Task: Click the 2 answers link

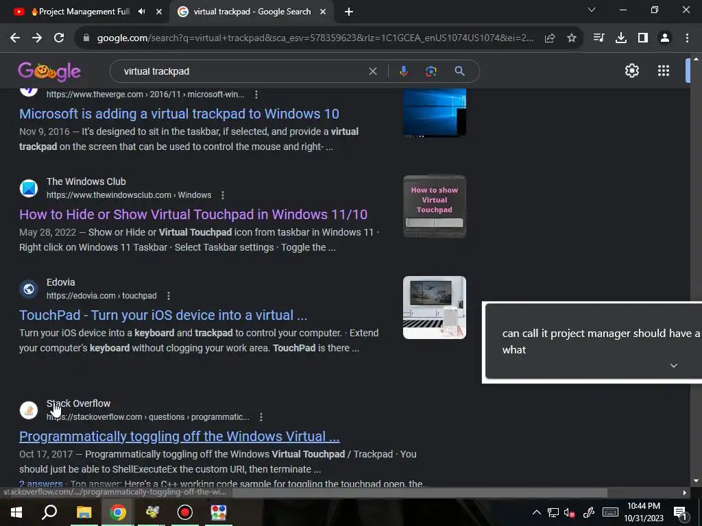Action: [x=40, y=484]
